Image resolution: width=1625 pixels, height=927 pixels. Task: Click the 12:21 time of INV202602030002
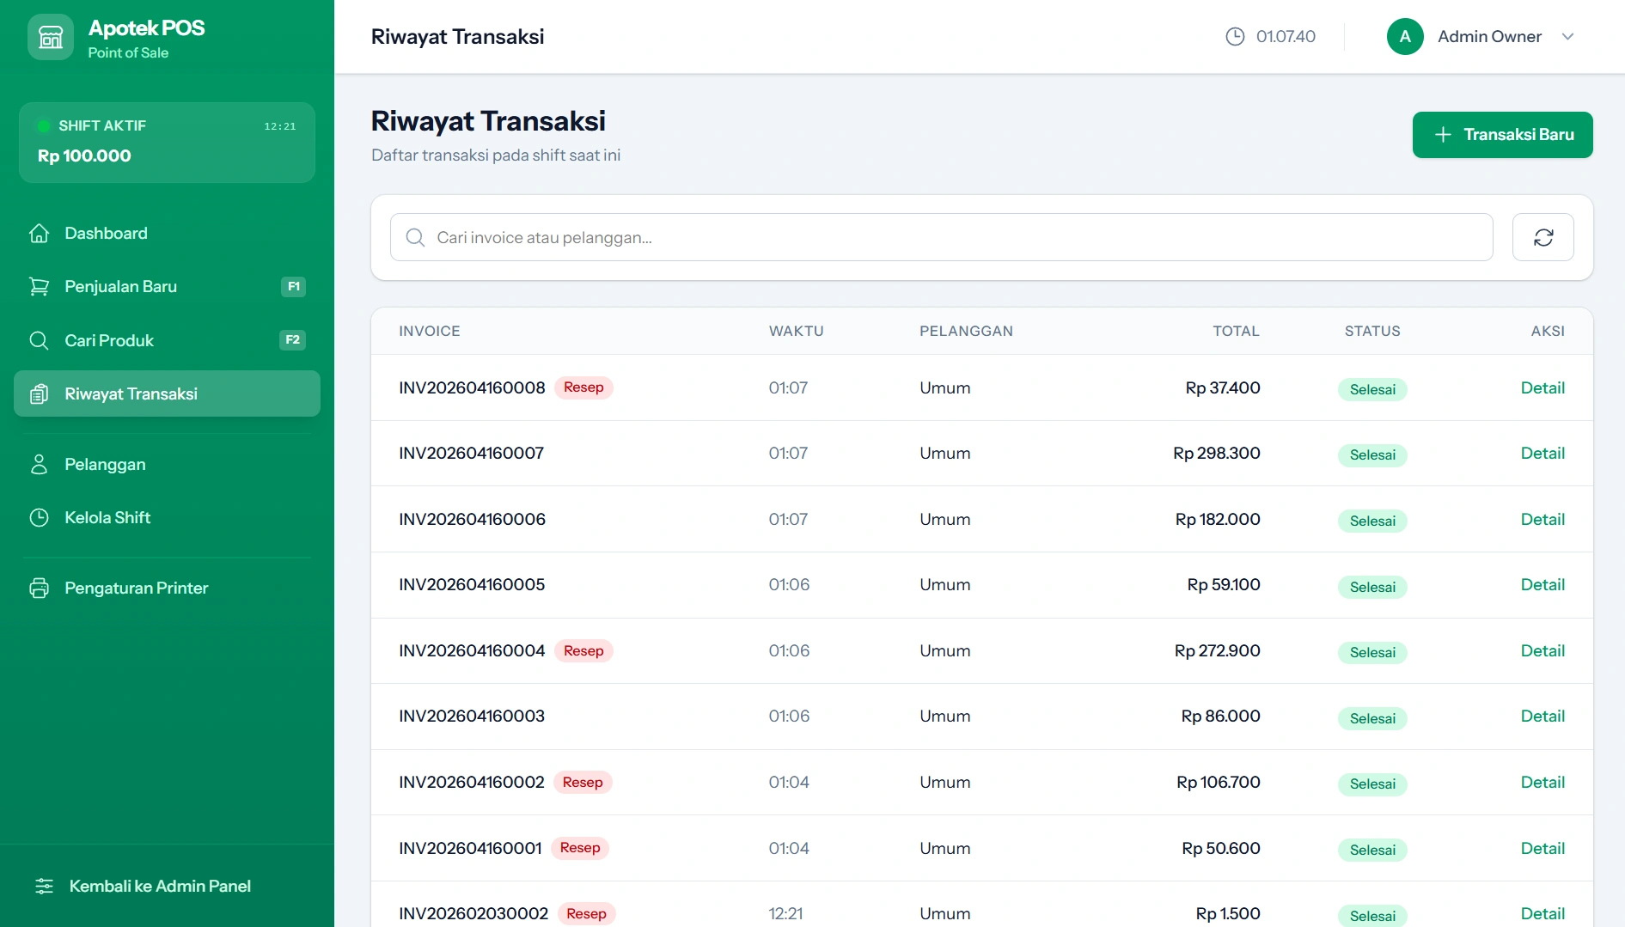[x=785, y=913]
